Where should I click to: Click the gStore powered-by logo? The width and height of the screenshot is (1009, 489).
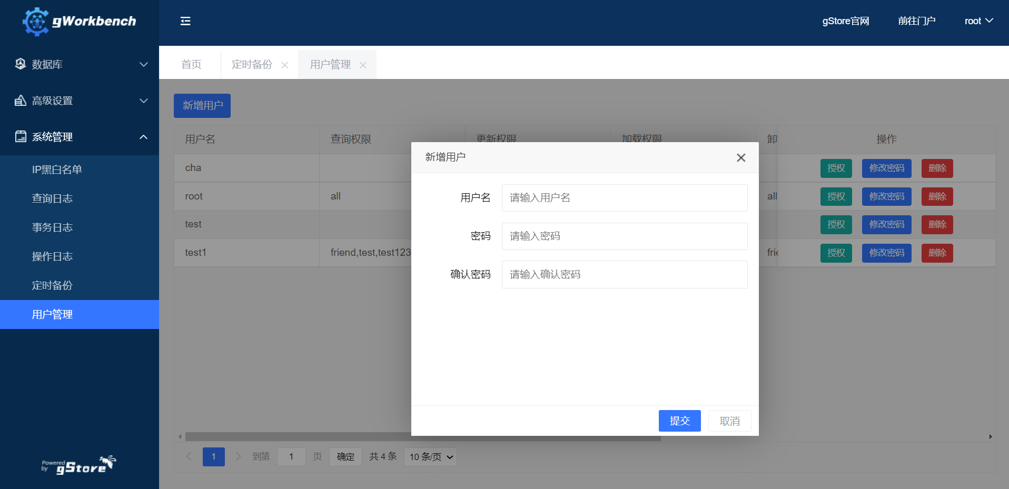pyautogui.click(x=79, y=465)
